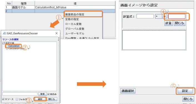Click the 選択 button in resource chooser
196x104 pixels.
40,99
